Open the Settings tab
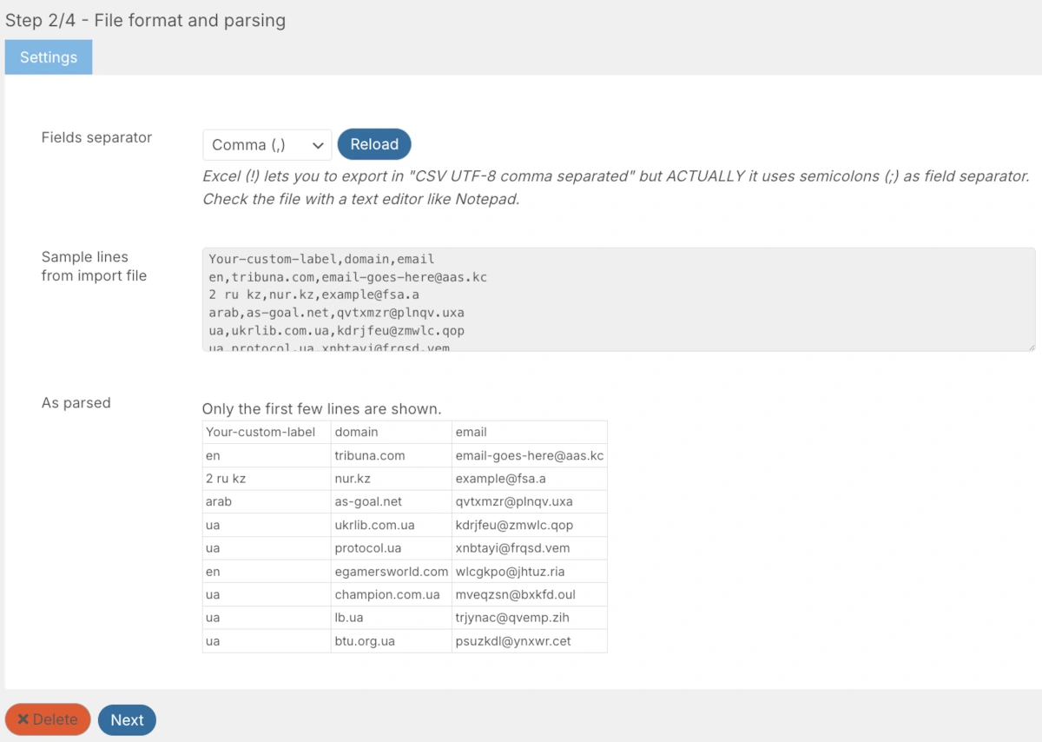 click(49, 57)
